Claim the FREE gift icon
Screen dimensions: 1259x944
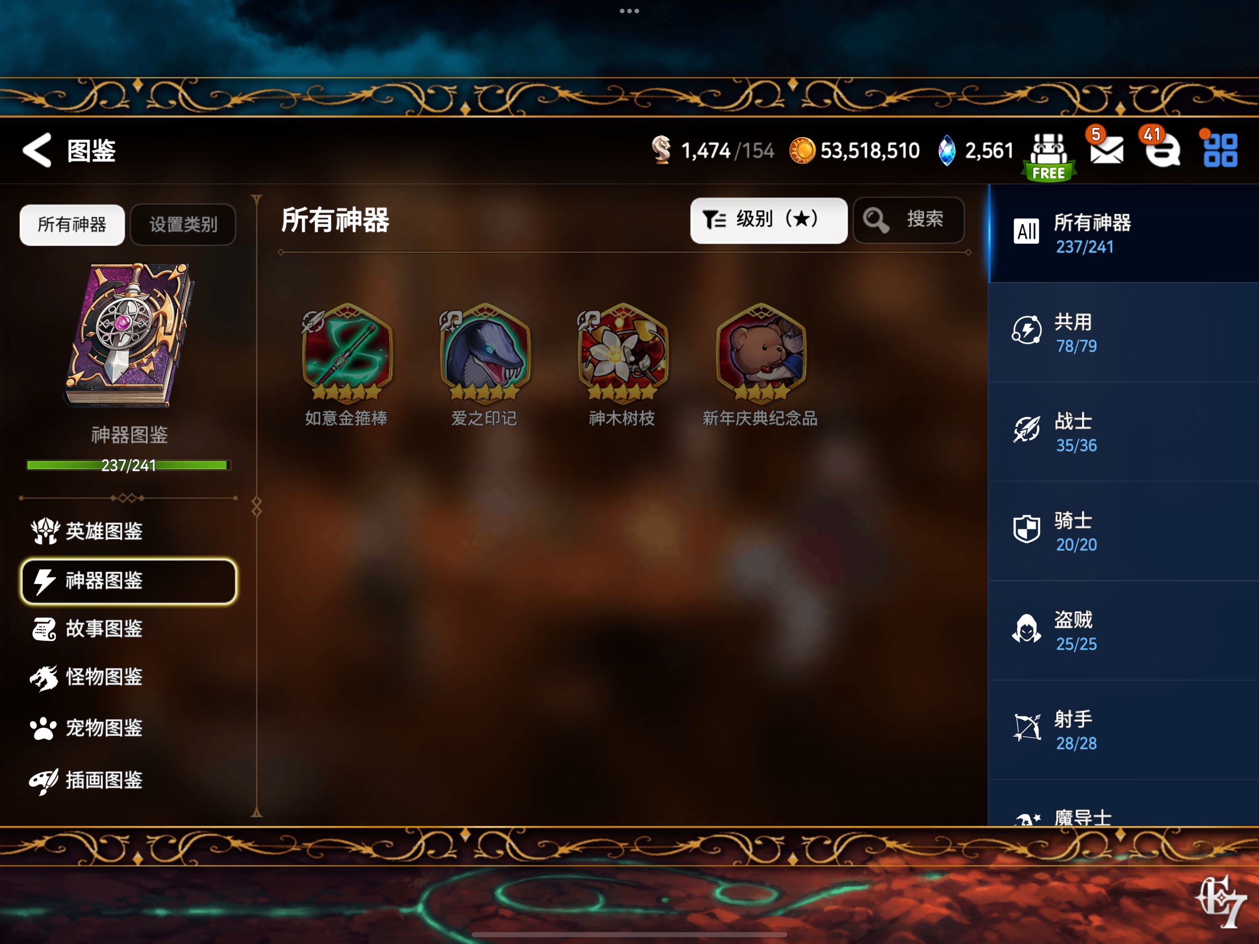[x=1049, y=157]
